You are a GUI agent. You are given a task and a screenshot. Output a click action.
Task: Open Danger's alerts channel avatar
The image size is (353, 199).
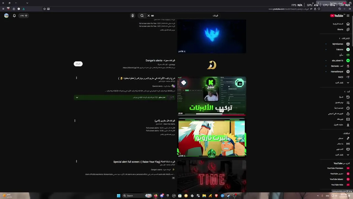pos(212,65)
